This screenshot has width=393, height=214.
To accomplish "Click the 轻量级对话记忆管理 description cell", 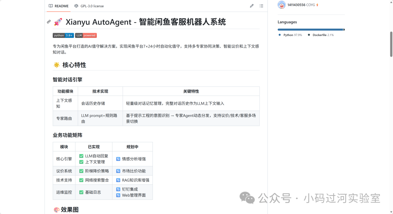I will 191,104.
